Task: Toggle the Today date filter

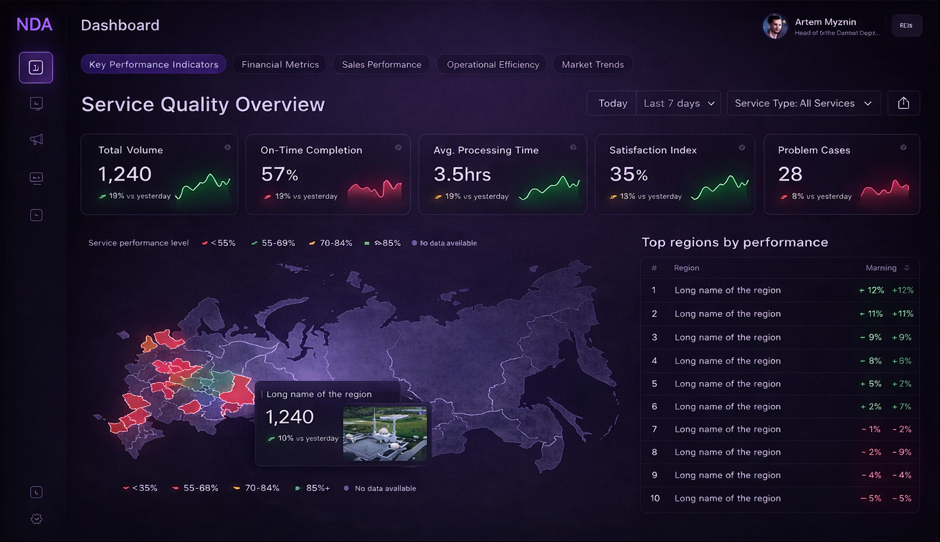Action: pos(612,103)
